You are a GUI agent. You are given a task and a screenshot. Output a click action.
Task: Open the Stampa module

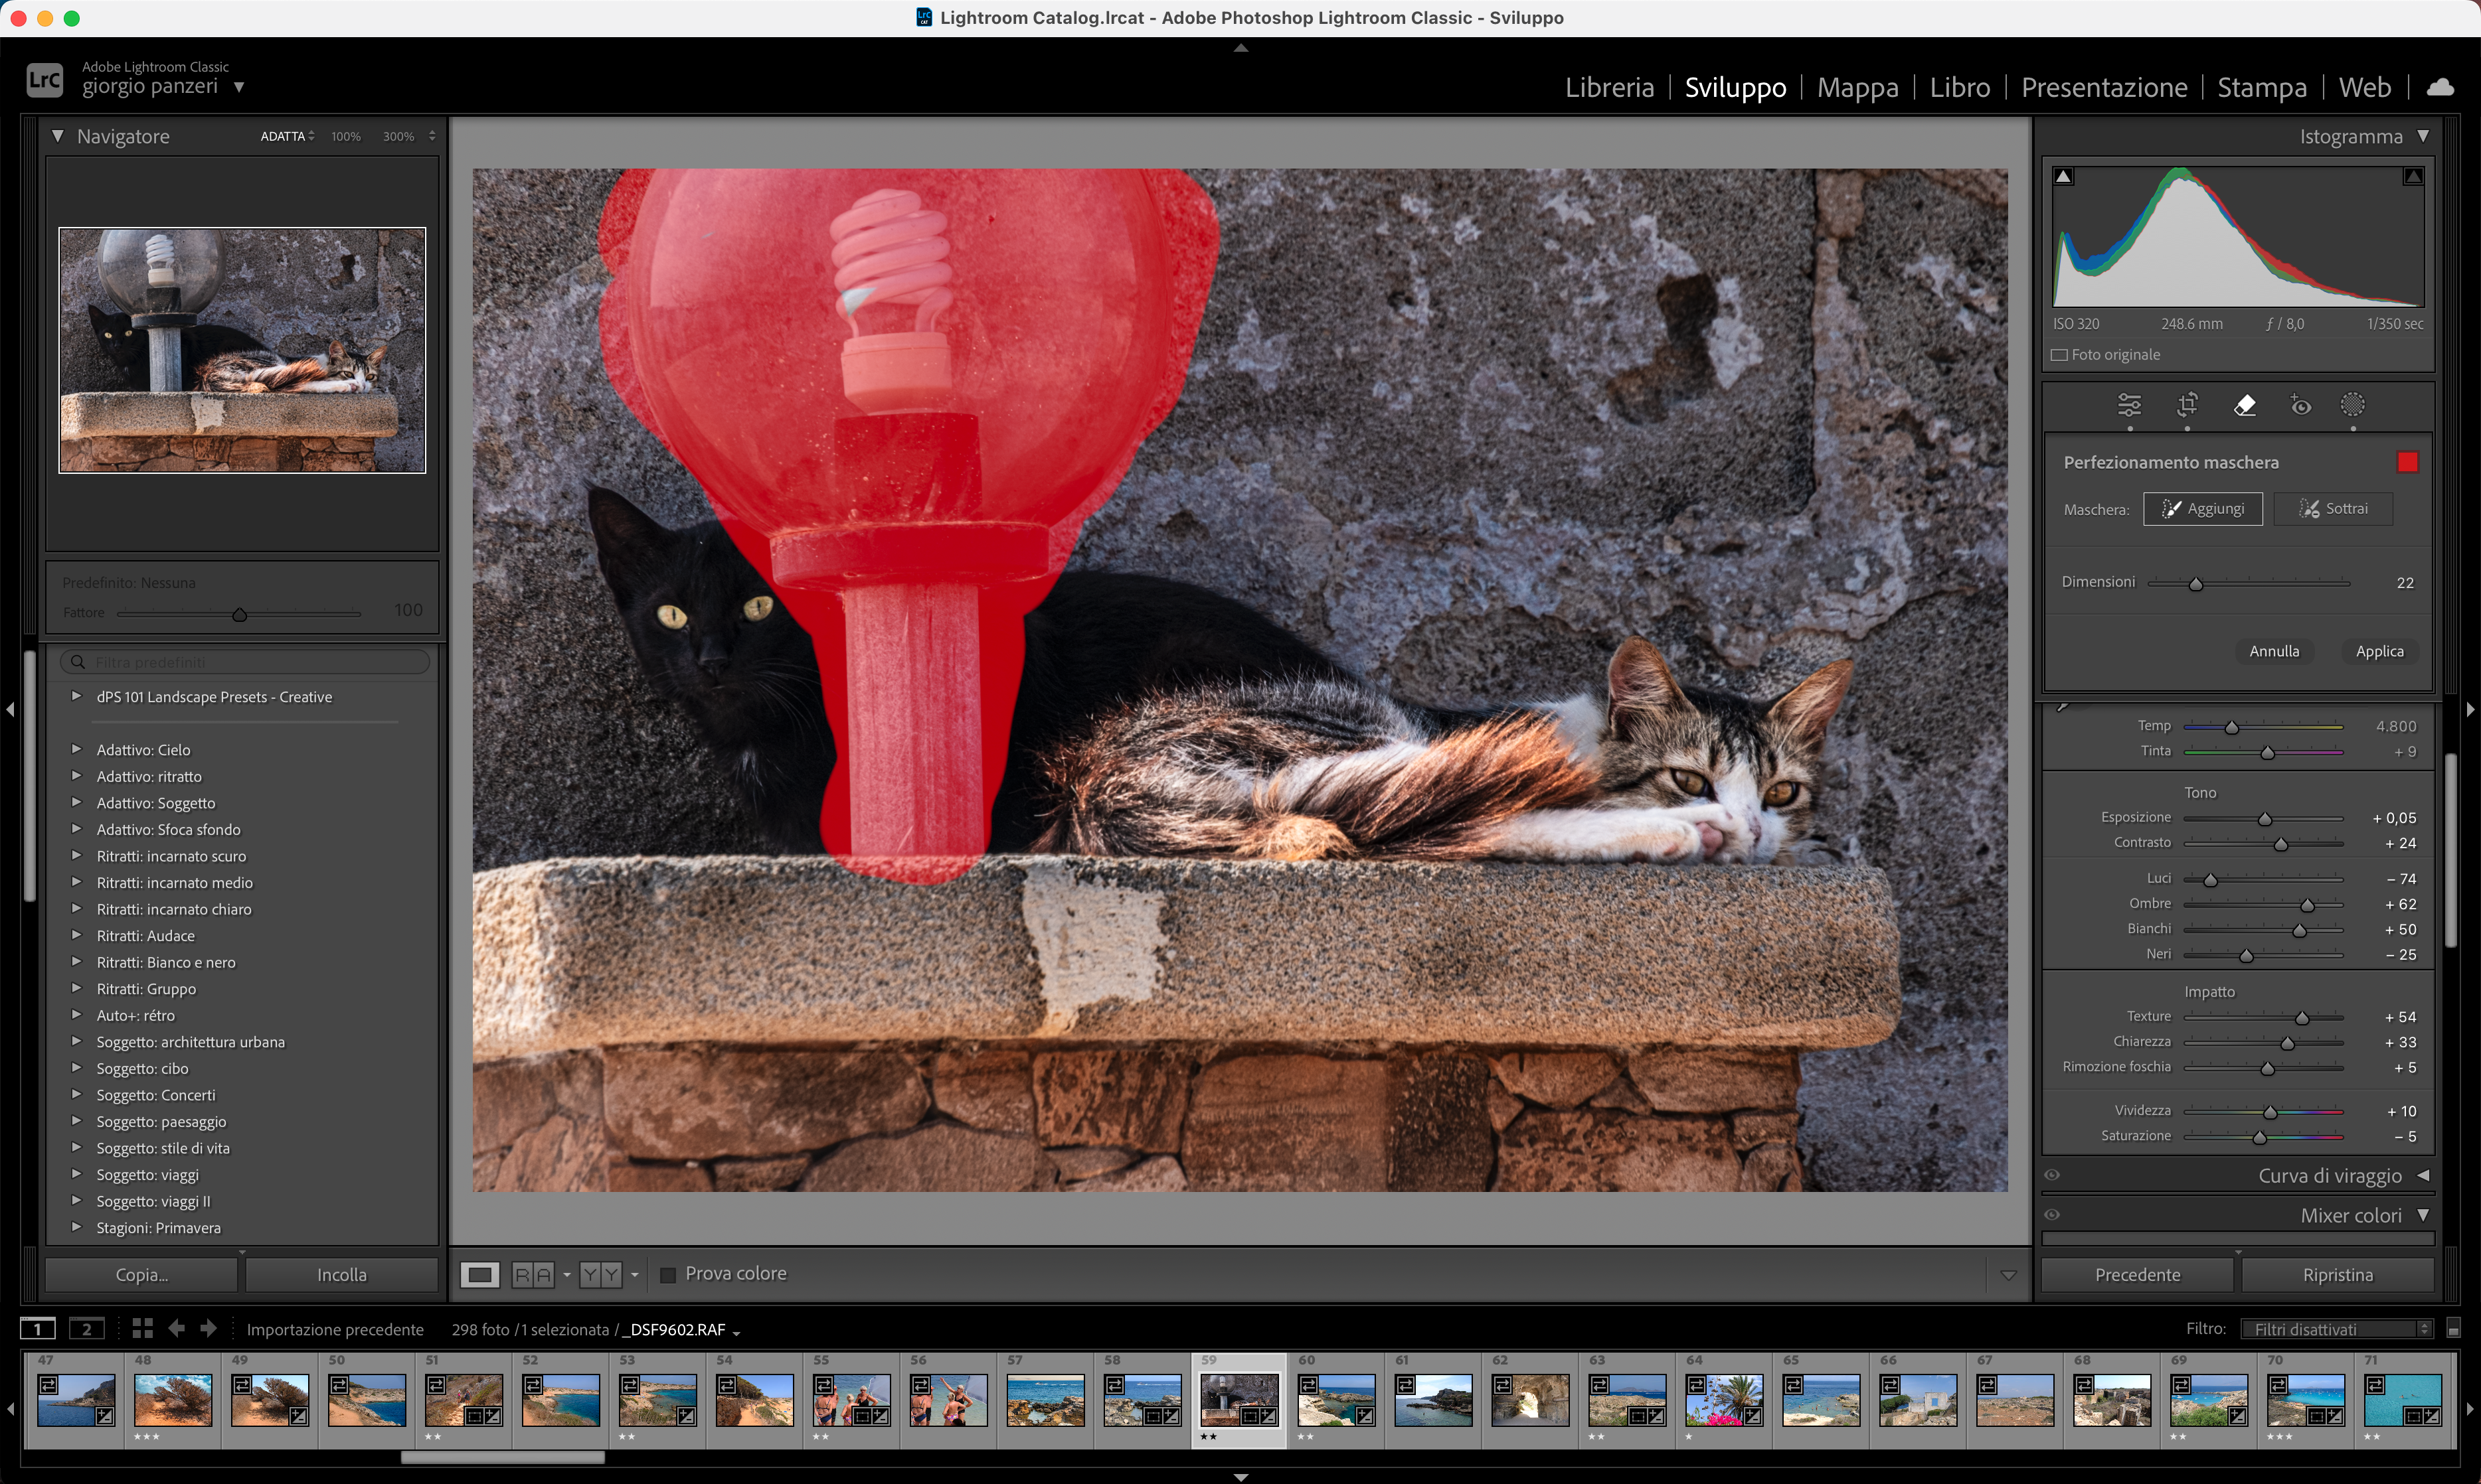click(2261, 87)
